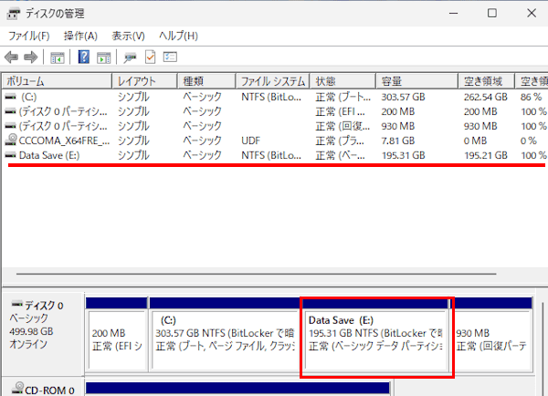Click the connect/rescan disk toolbar icon
548x396 pixels.
tap(130, 57)
